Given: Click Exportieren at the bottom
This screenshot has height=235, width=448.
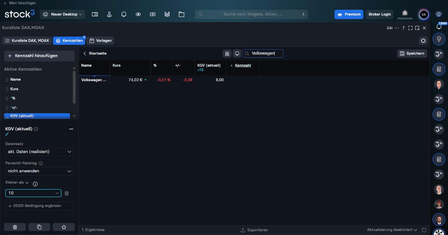Looking at the screenshot, I should [x=254, y=230].
